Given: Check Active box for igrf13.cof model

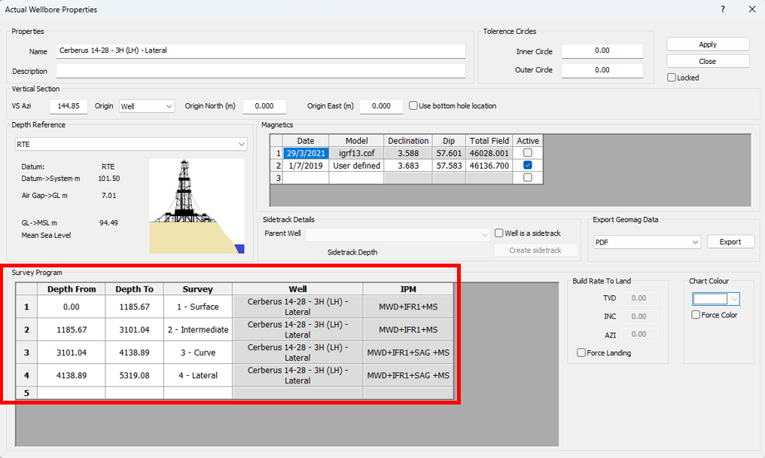Looking at the screenshot, I should 527,153.
